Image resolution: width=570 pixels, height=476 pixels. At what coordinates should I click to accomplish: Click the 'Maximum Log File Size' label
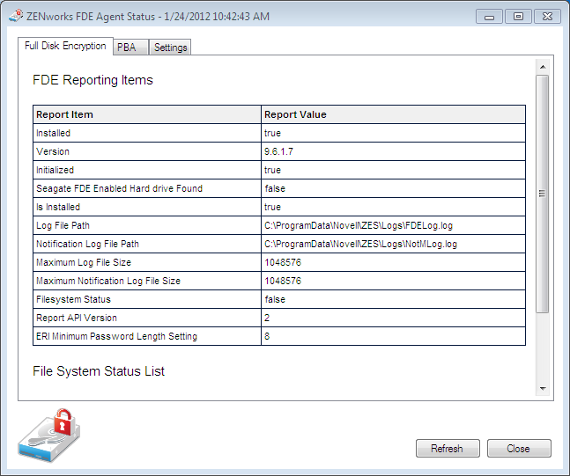[x=84, y=262]
